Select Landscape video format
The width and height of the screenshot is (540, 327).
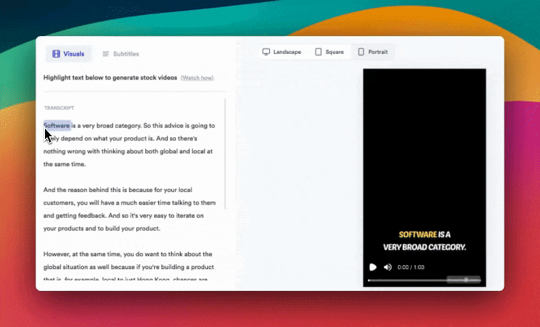pyautogui.click(x=282, y=52)
